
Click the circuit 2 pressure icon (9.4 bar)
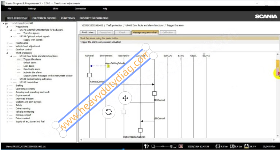232,146
